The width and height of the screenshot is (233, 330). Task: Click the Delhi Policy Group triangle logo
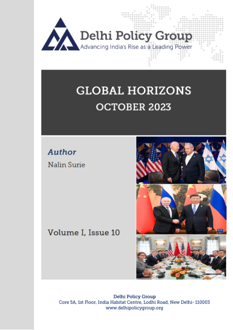(x=61, y=34)
